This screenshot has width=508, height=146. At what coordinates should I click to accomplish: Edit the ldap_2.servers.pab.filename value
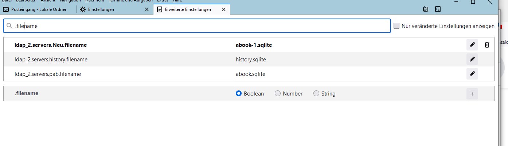pos(472,74)
